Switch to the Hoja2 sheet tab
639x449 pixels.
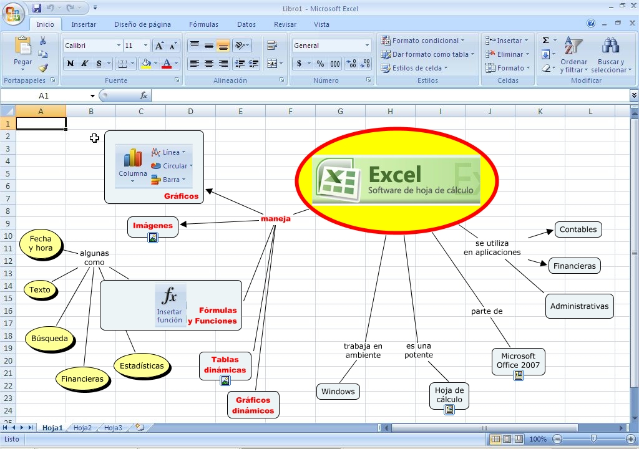tap(82, 428)
